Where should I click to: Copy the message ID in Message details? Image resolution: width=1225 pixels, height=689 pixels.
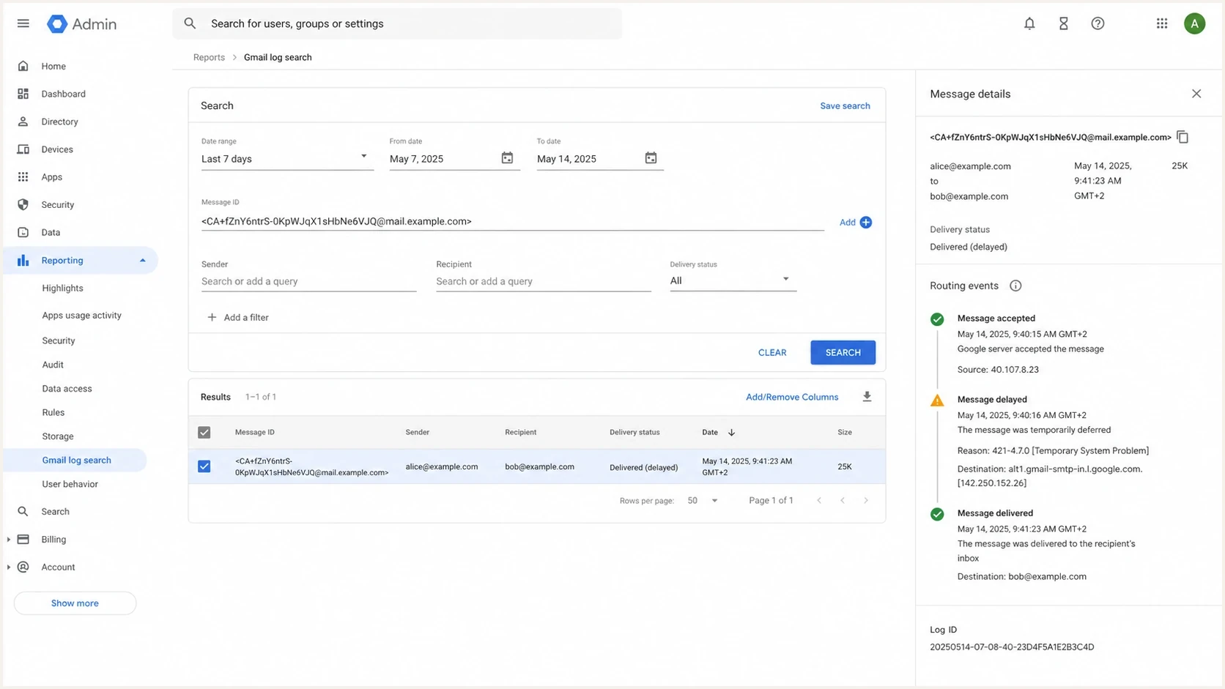[1183, 137]
